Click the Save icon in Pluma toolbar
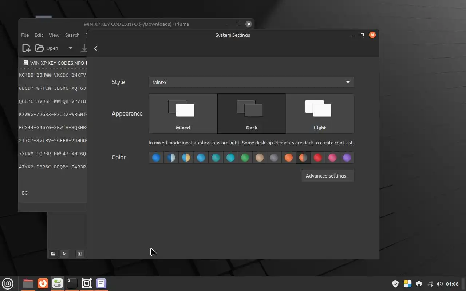The image size is (466, 291). coord(84,48)
